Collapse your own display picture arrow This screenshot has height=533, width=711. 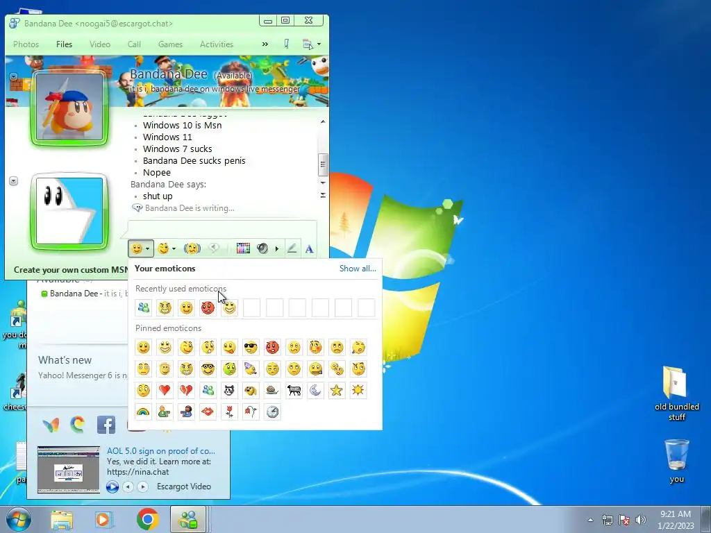[14, 181]
